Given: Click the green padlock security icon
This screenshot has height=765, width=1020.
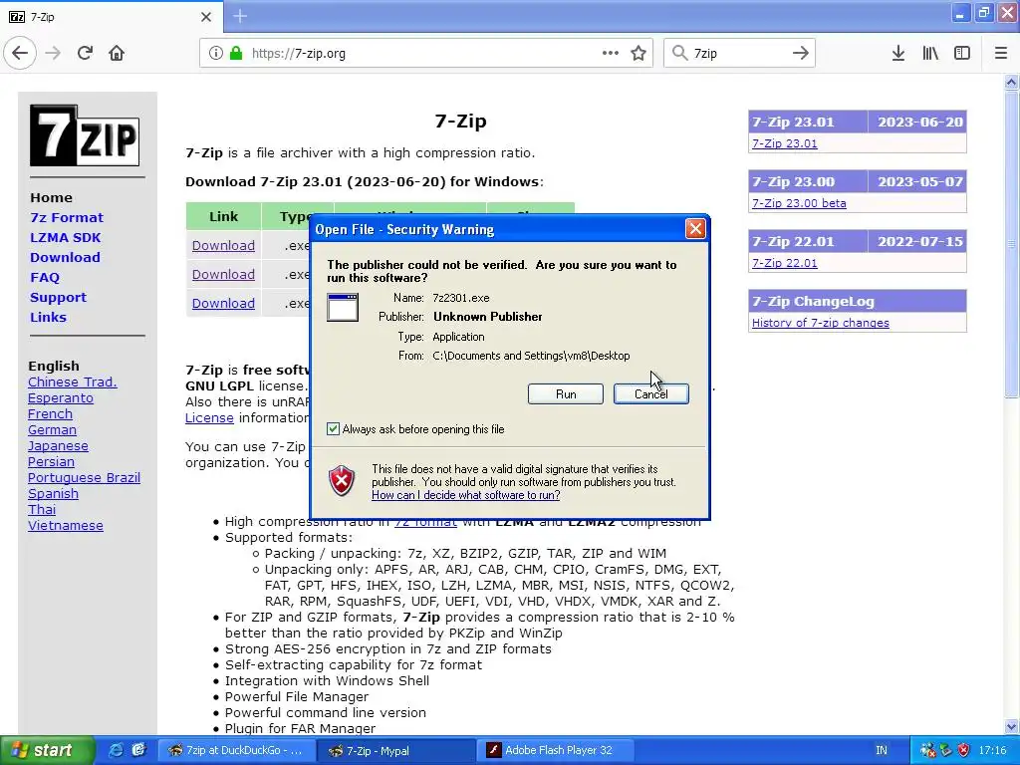Looking at the screenshot, I should [236, 54].
